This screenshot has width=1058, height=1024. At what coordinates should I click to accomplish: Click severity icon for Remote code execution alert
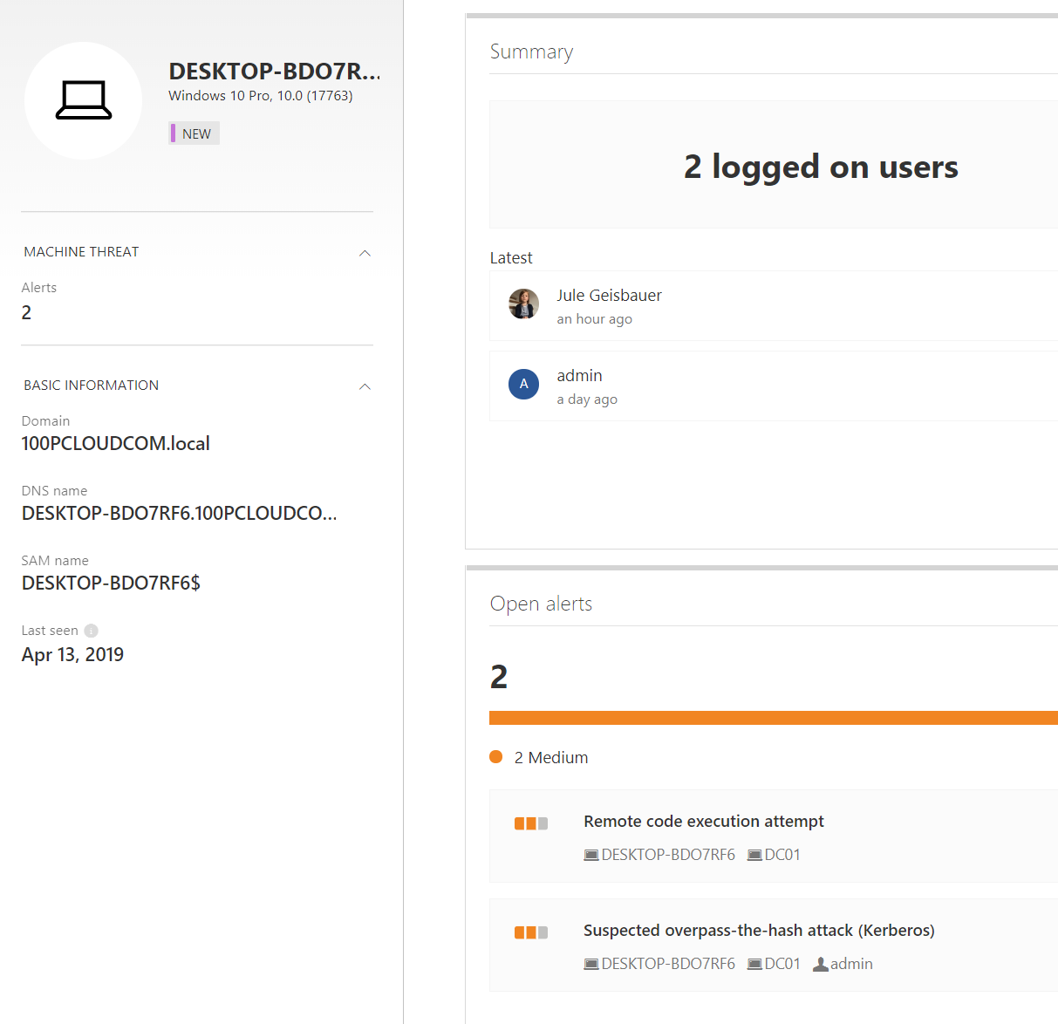pos(530,823)
